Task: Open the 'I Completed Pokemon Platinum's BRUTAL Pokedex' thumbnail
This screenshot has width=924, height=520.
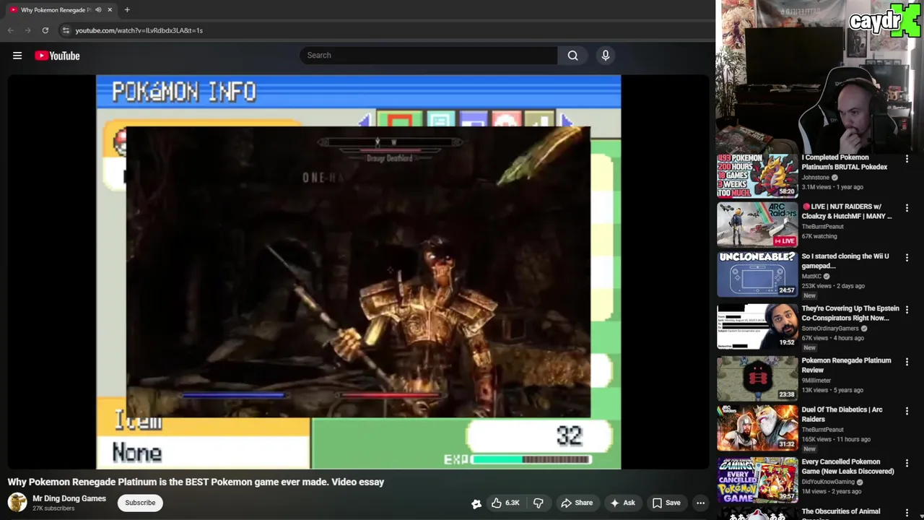Action: (757, 175)
